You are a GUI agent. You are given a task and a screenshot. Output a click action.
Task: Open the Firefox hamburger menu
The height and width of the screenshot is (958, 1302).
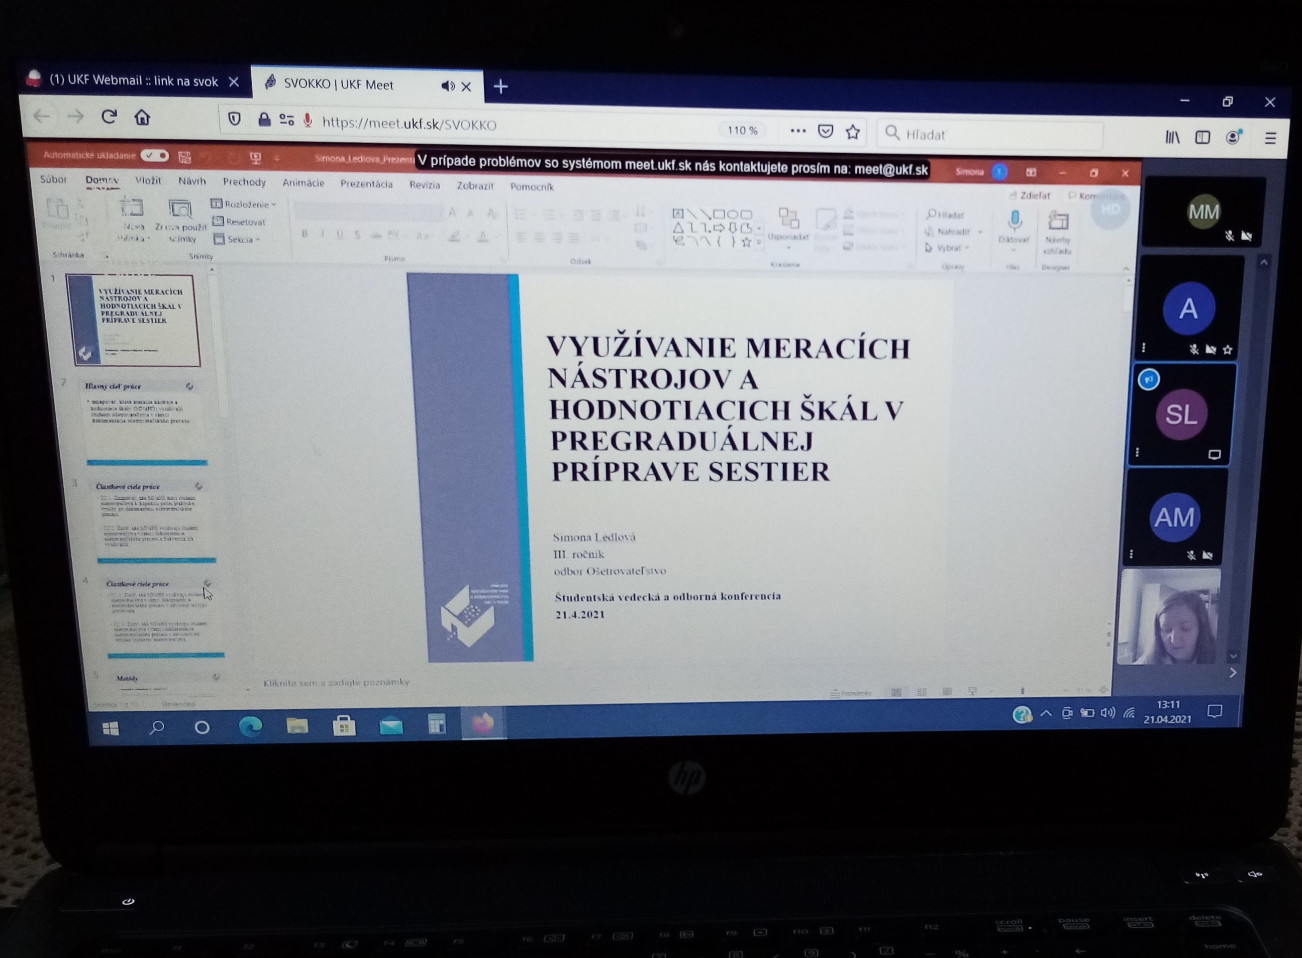1270,138
